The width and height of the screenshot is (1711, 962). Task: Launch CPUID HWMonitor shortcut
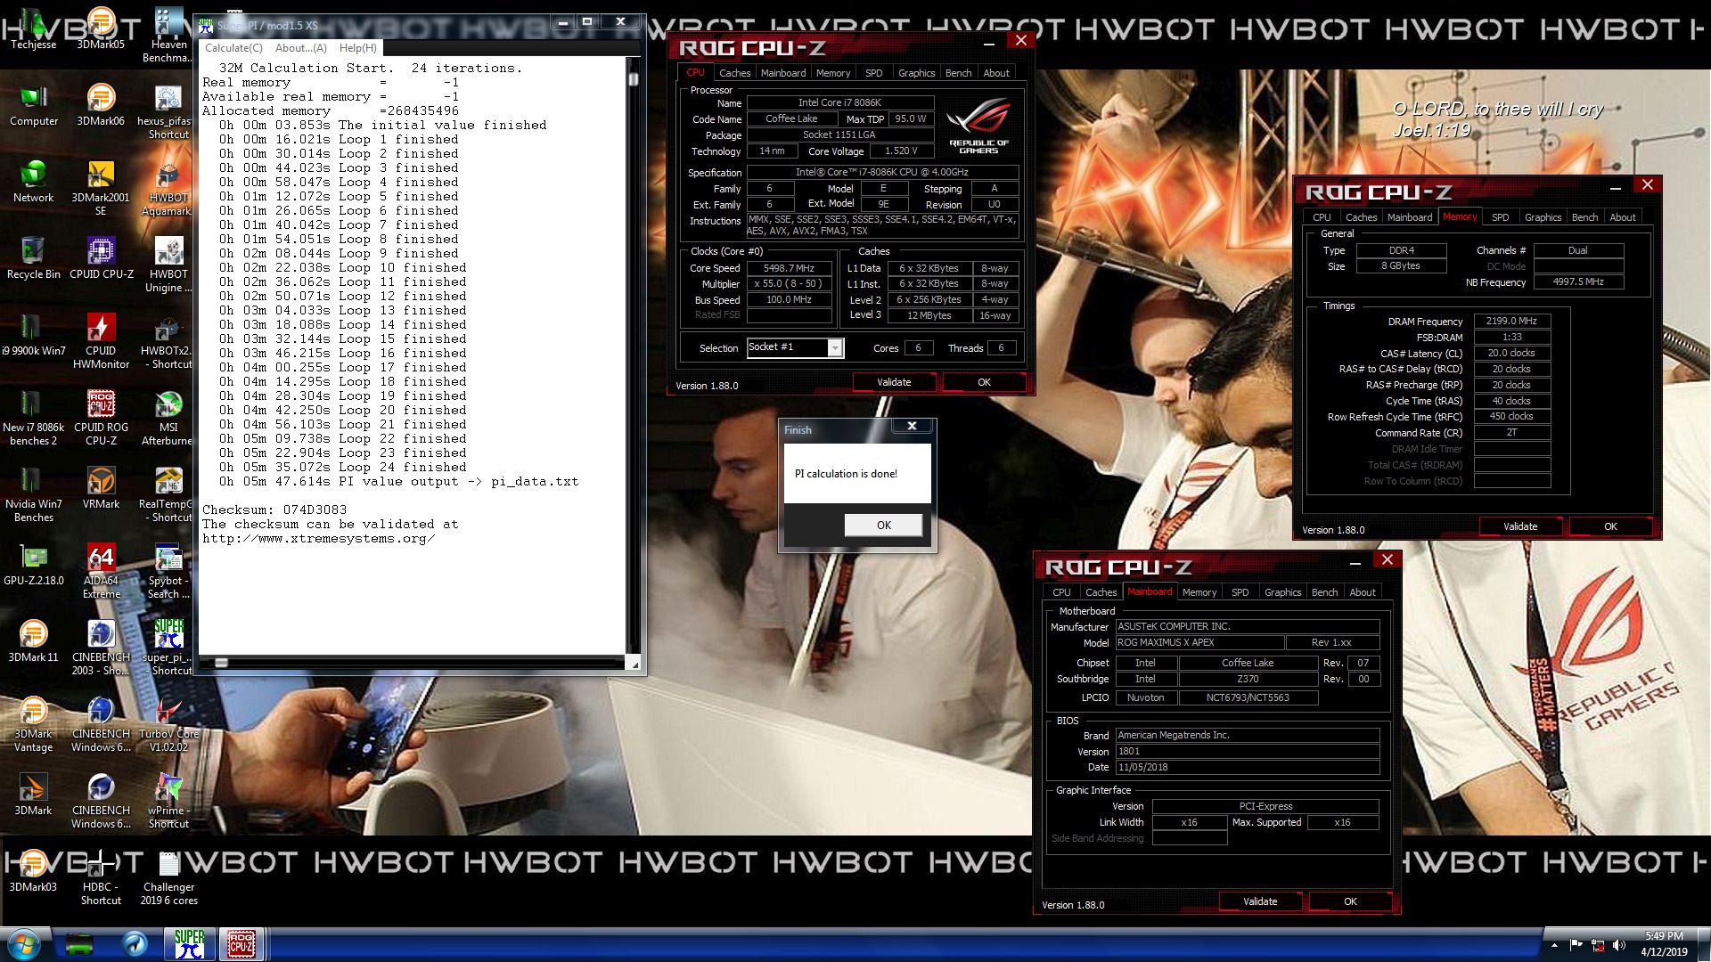pyautogui.click(x=101, y=342)
